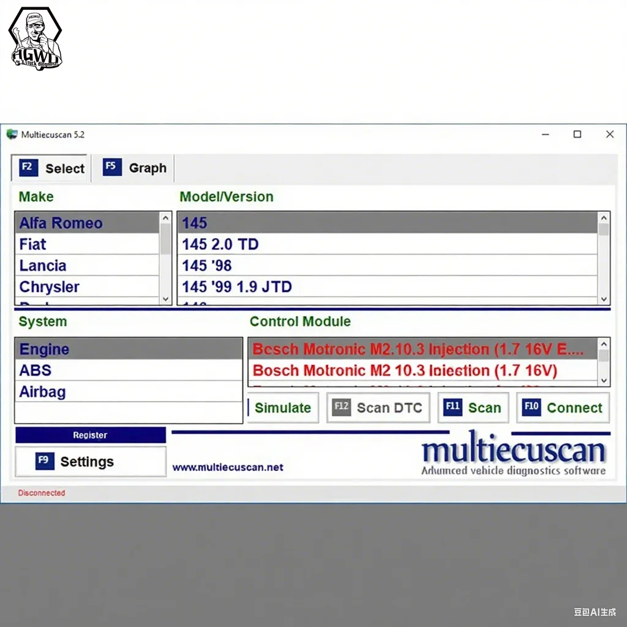Image resolution: width=627 pixels, height=627 pixels.
Task: Close the Multiecuscan window
Action: tap(610, 134)
